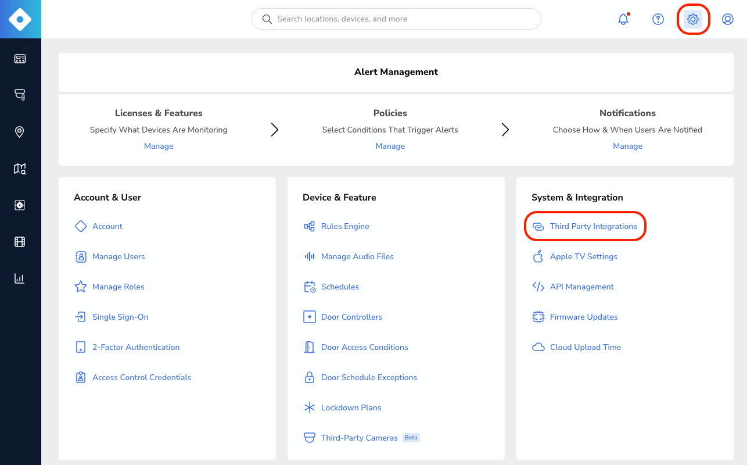Screen dimensions: 747x465
Task: Click the Account diamond icon
Action: (81, 226)
